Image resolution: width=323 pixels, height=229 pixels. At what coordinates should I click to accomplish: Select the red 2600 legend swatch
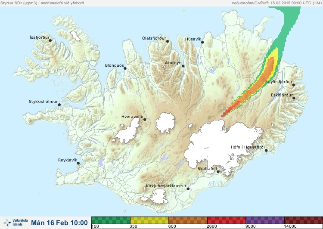[227, 220]
